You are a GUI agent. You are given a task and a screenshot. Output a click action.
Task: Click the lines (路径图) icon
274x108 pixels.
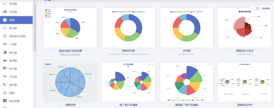tap(5, 85)
